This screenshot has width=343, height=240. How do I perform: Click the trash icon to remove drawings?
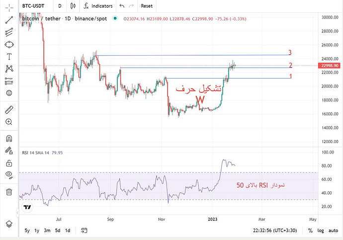pos(9,191)
